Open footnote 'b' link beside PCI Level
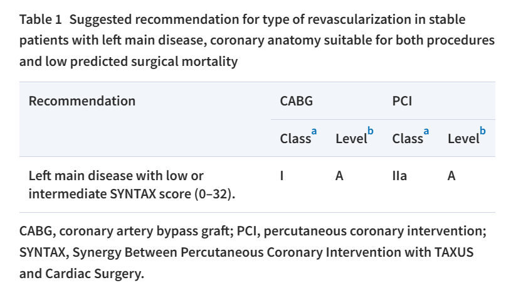 click(x=483, y=131)
